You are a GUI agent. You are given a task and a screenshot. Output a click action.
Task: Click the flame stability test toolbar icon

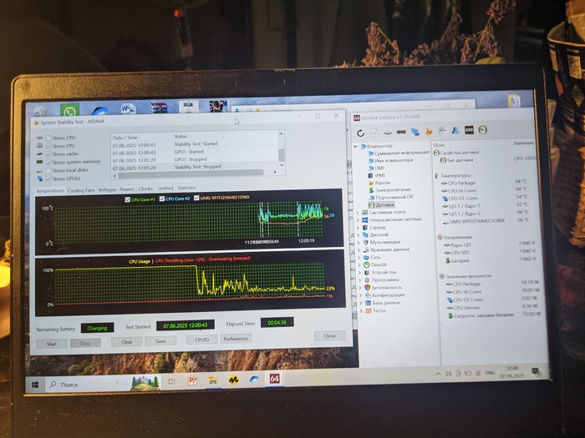pyautogui.click(x=430, y=131)
